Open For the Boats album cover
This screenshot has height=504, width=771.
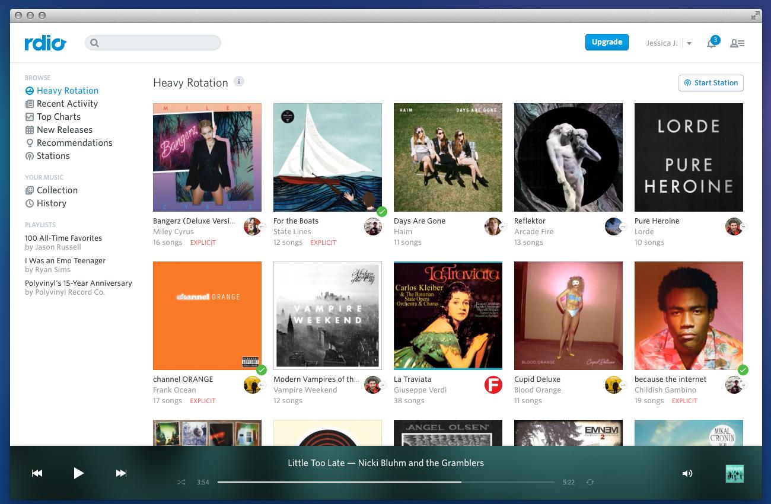click(x=327, y=157)
